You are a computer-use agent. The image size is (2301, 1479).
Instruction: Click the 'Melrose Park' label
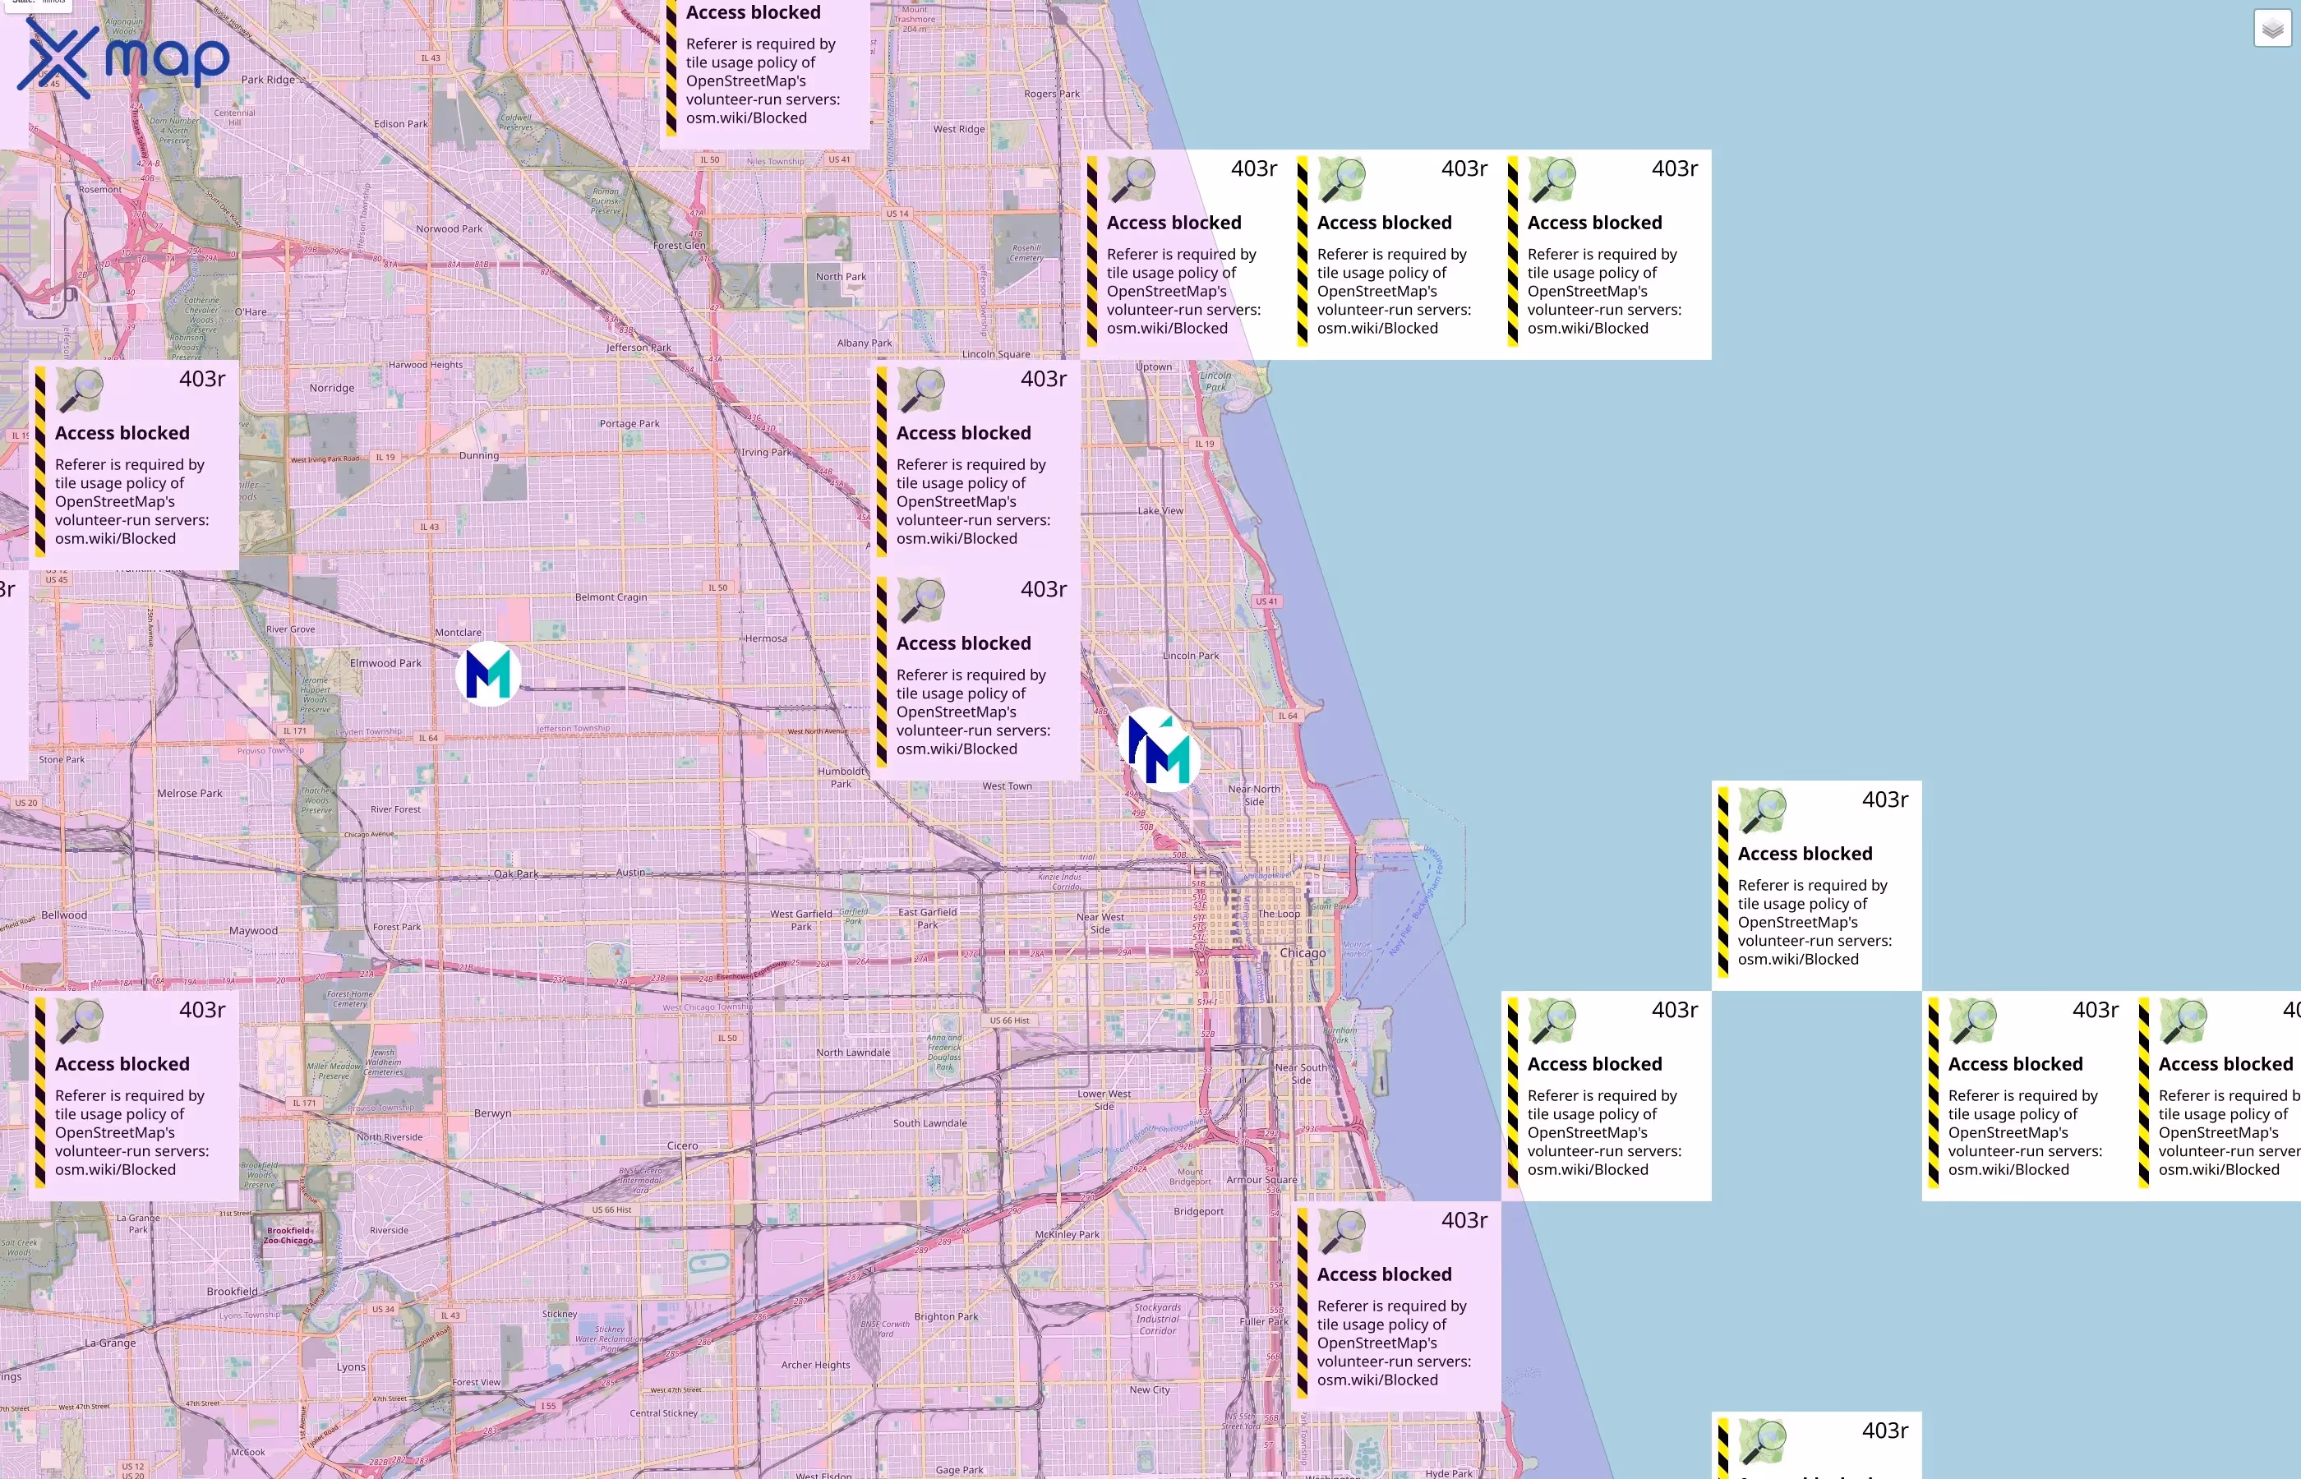189,793
